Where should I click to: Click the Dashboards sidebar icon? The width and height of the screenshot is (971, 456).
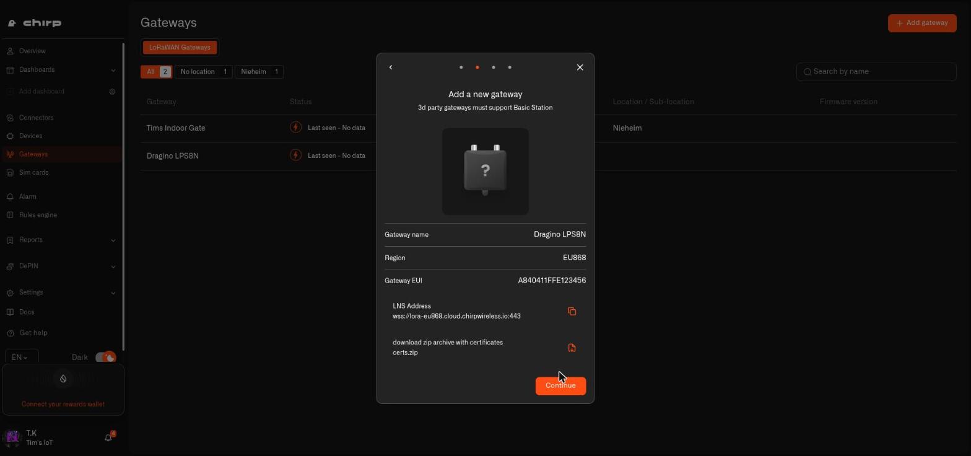point(10,69)
